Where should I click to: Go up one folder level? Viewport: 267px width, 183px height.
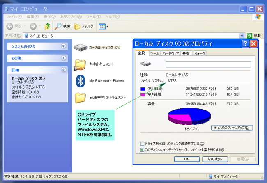47,26
